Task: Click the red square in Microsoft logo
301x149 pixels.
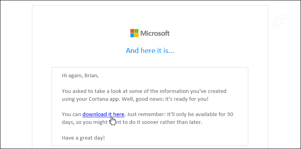Action: (x=132, y=31)
